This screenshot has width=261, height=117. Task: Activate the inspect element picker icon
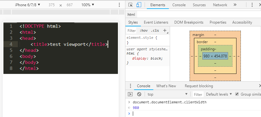point(130,5)
